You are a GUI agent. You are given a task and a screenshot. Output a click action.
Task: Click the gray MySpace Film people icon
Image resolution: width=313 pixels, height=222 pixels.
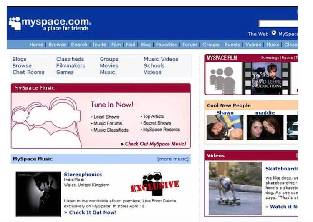pos(222,80)
